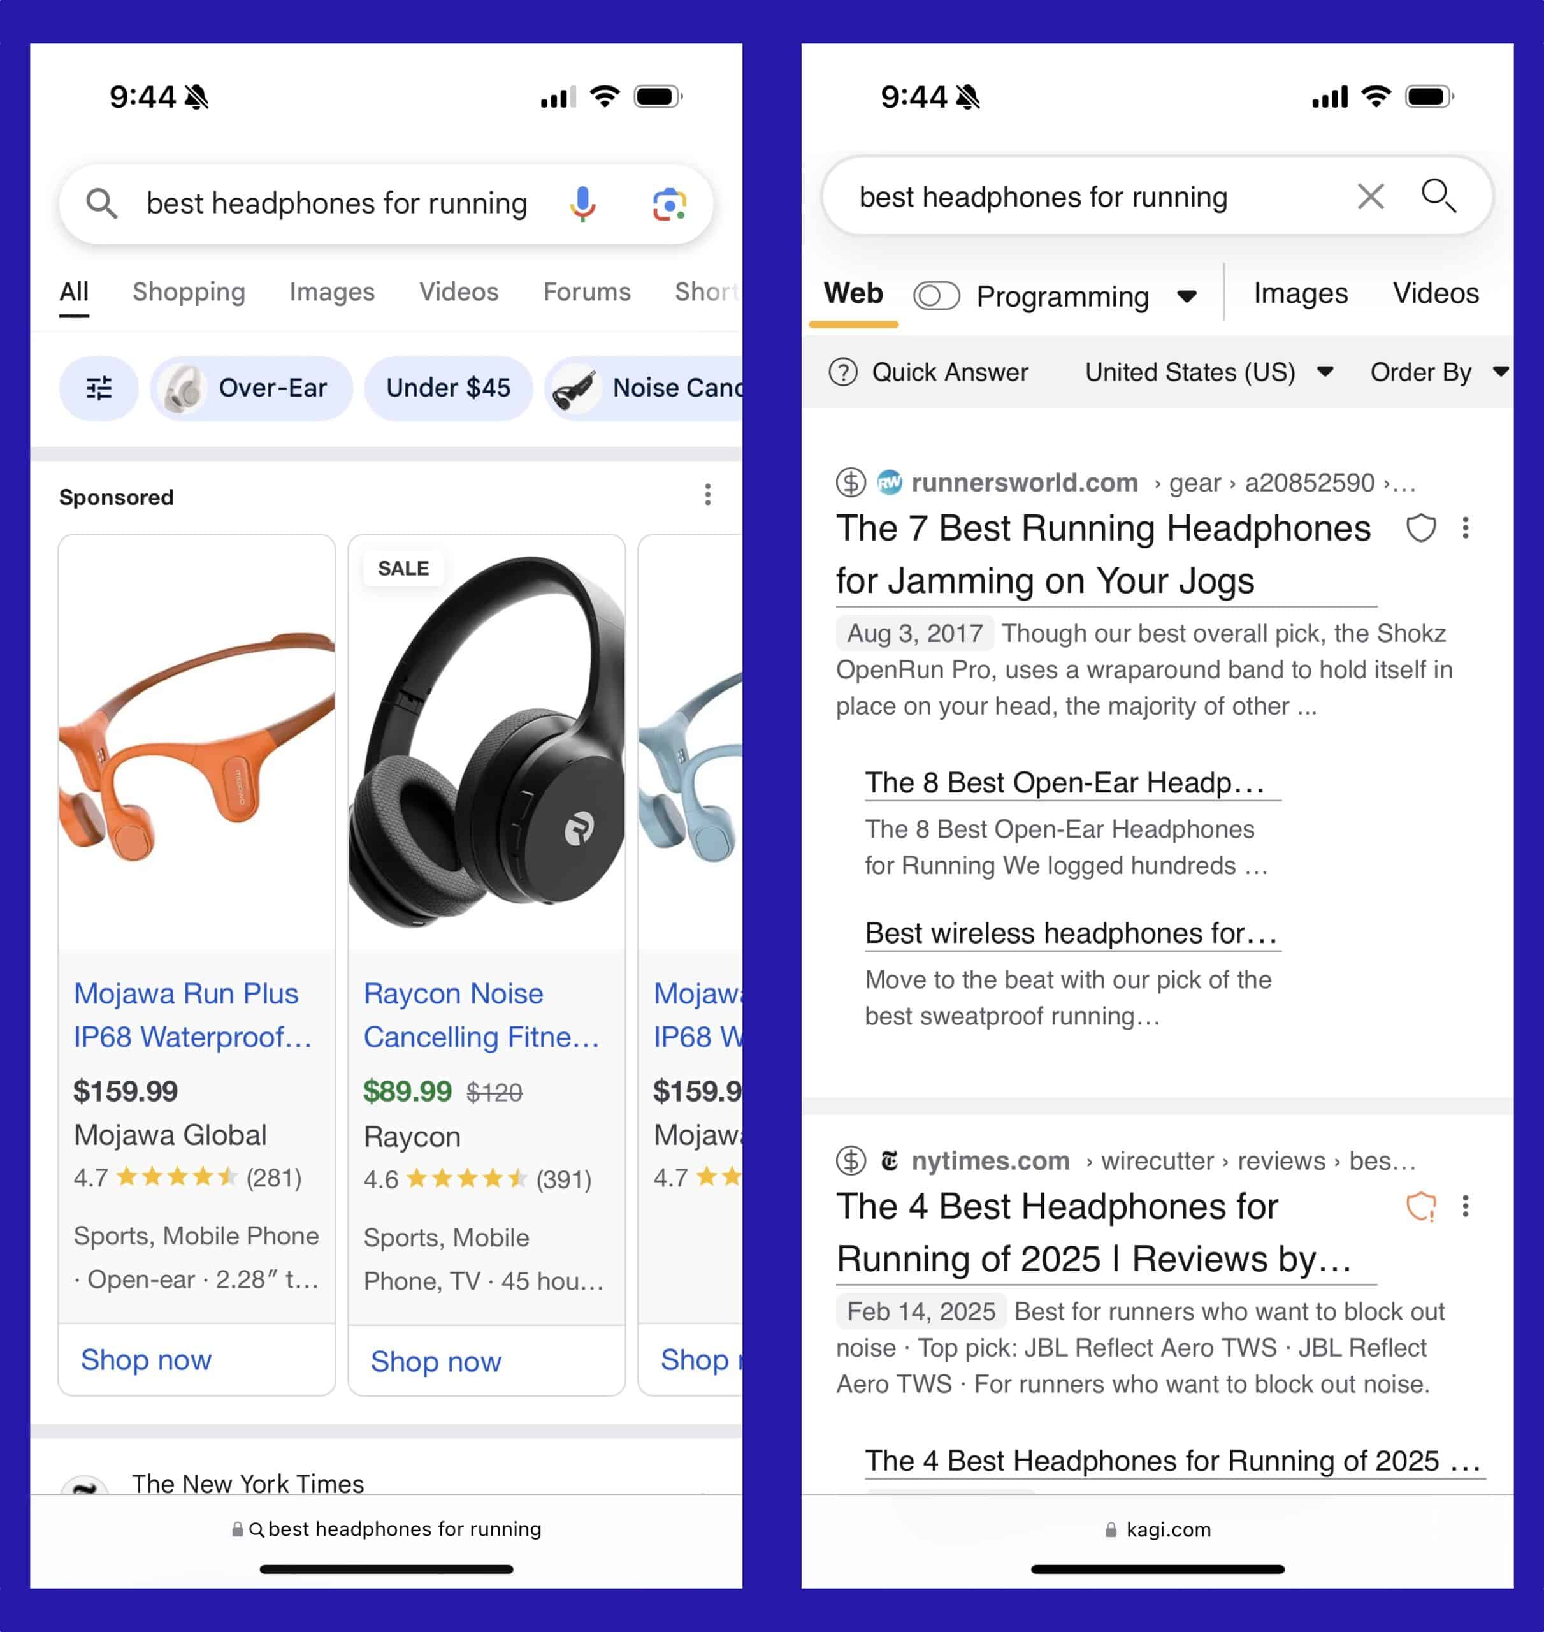Click the orange Mojawa Run Plus image
Viewport: 1544px width, 1632px height.
197,742
